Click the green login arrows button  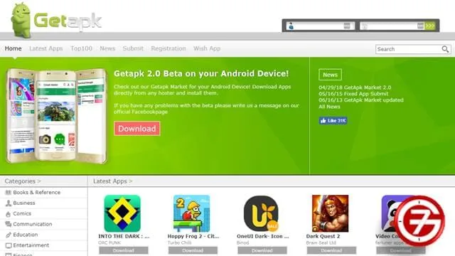[x=429, y=26]
